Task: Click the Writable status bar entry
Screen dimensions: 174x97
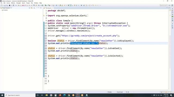Action: [110, 92]
